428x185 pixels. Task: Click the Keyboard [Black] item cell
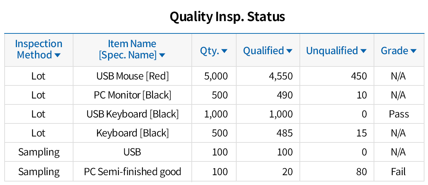click(x=132, y=133)
